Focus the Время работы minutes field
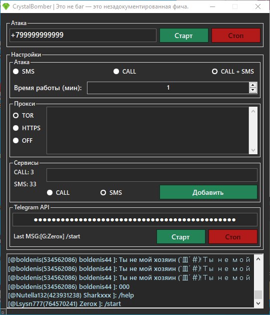 [168, 88]
